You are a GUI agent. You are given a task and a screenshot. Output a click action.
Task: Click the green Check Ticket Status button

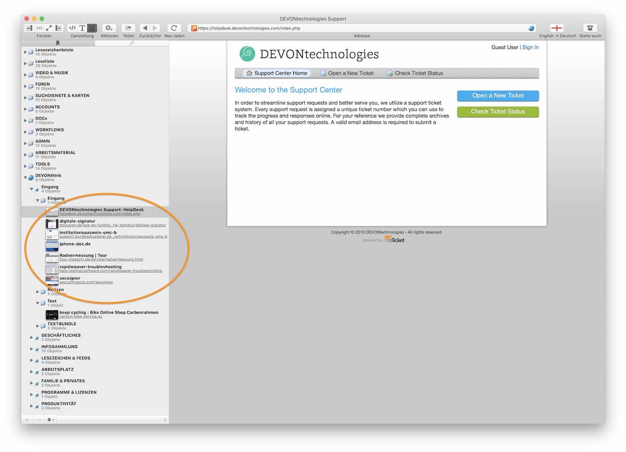[x=498, y=112]
